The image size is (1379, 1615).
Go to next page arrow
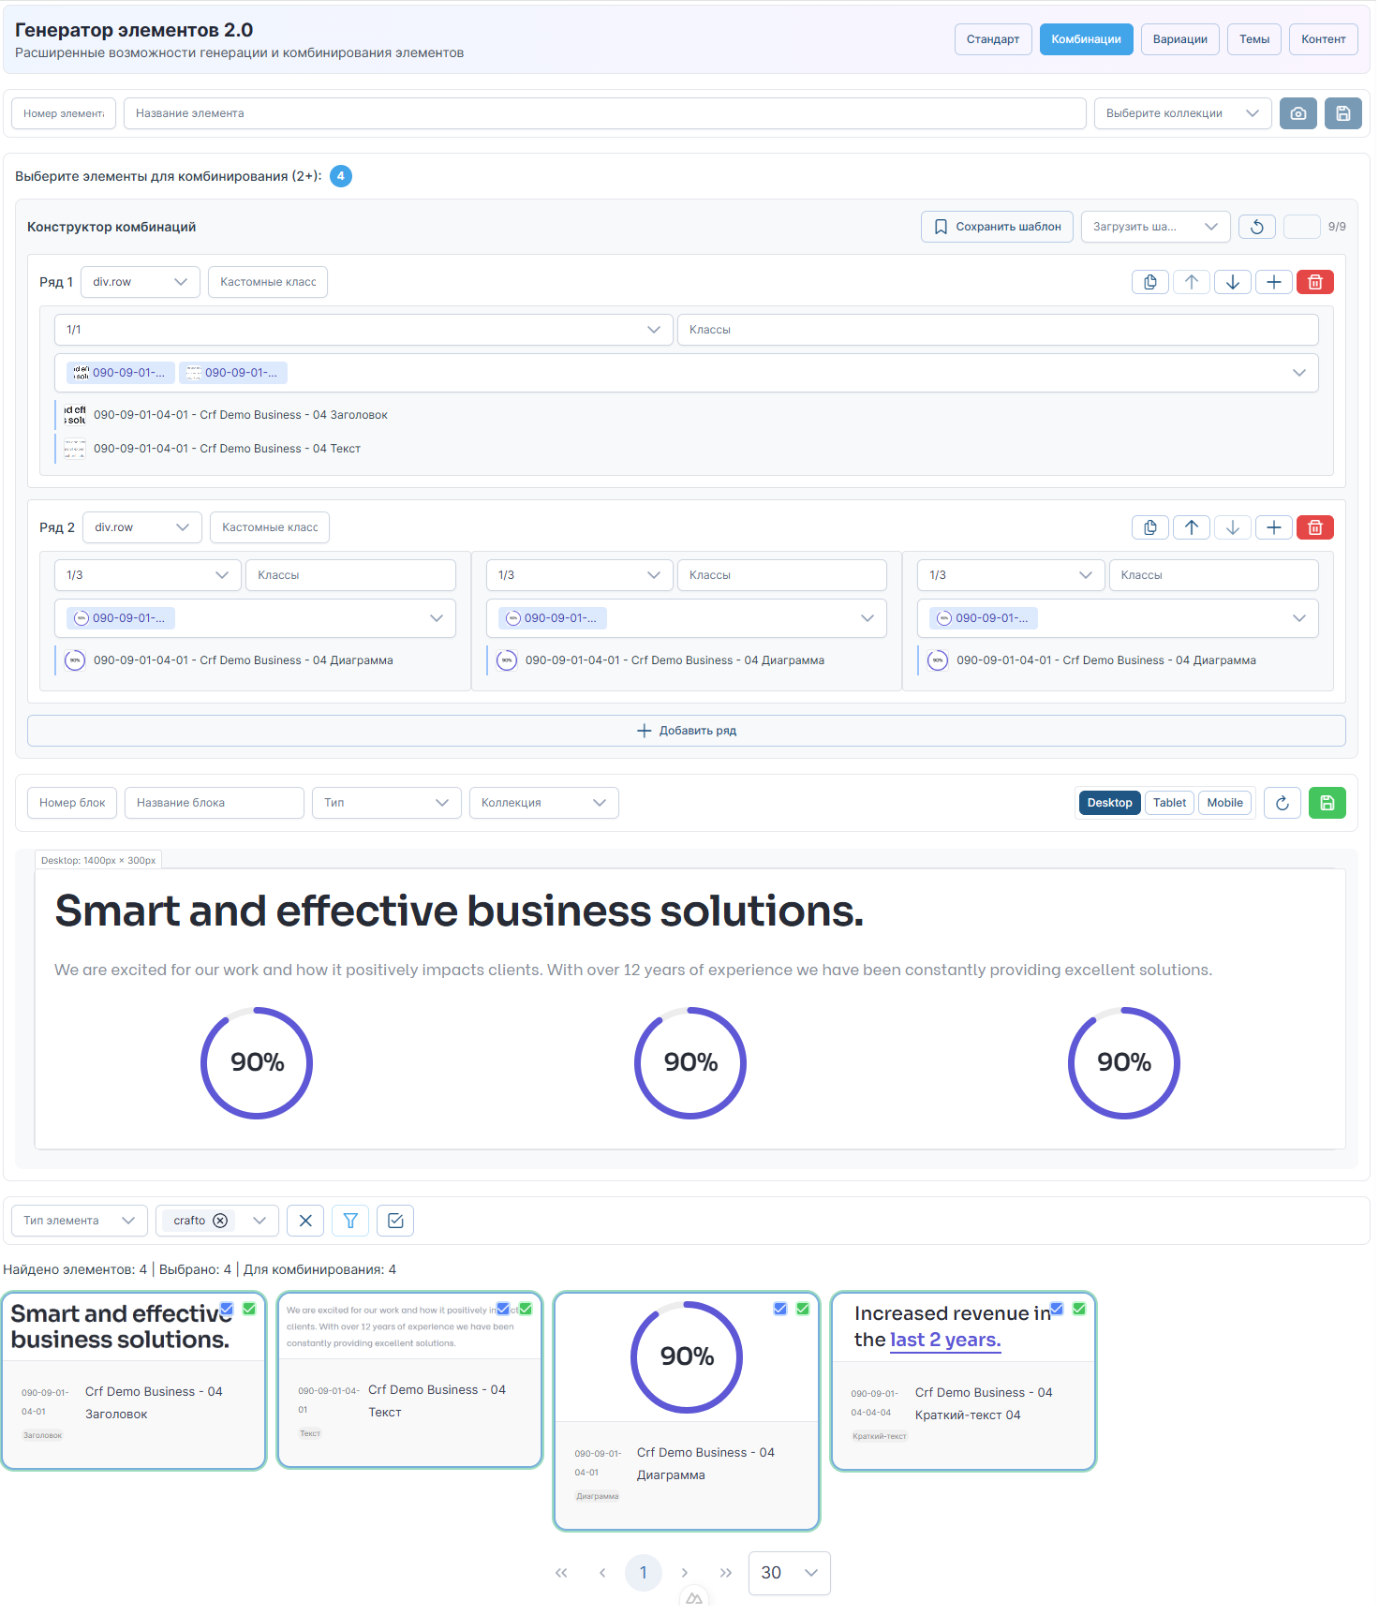click(x=685, y=1573)
